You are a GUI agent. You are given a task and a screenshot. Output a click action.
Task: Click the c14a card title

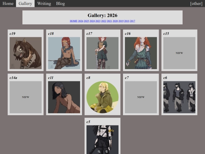pos(13,78)
